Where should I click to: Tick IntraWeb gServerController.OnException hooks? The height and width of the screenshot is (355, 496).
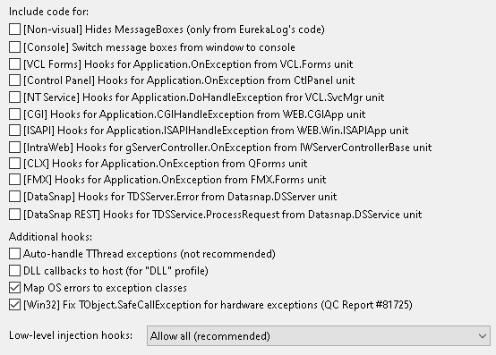(x=14, y=148)
